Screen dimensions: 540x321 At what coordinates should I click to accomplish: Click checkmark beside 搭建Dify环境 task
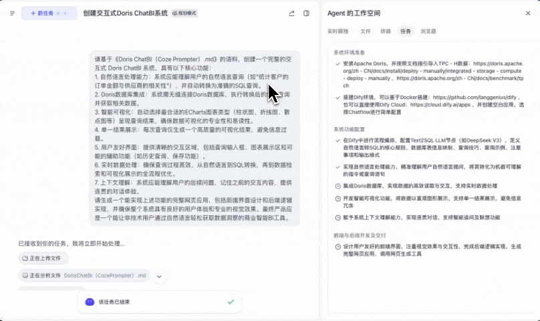(x=338, y=98)
